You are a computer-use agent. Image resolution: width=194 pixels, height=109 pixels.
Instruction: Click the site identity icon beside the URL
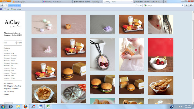point(6,5)
